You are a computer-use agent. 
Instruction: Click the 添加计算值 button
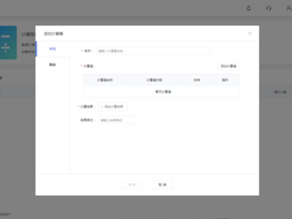coord(228,66)
